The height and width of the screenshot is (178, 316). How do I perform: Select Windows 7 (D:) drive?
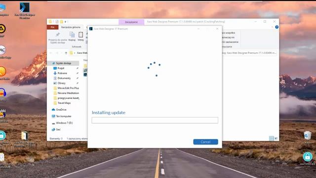[x=64, y=123]
